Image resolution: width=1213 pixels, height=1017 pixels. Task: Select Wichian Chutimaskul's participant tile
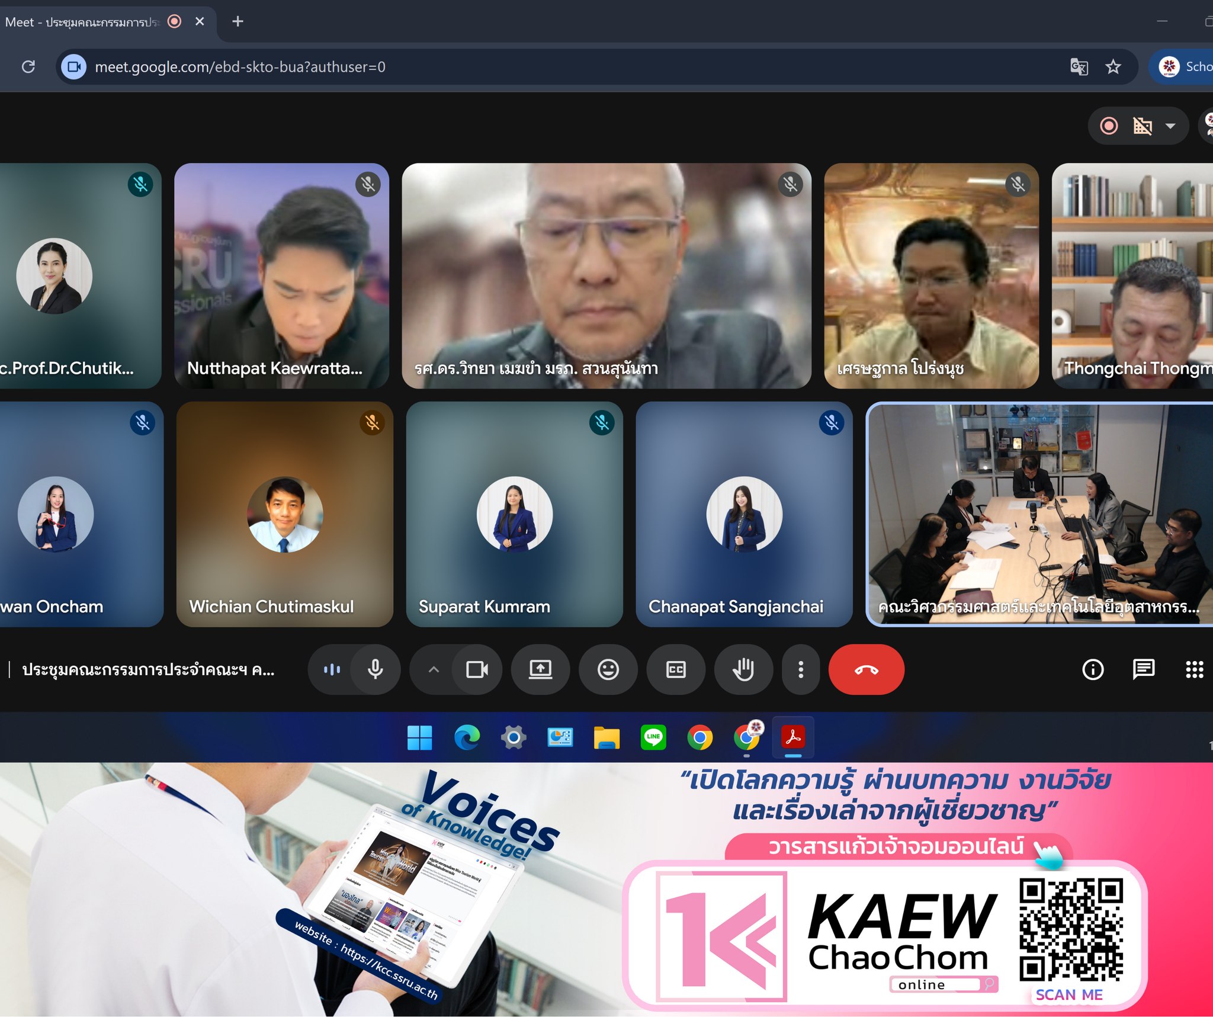(x=285, y=514)
